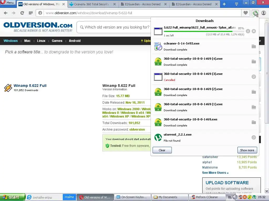Image resolution: width=269 pixels, height=201 pixels.
Task: Show more downloads
Action: coord(247,150)
